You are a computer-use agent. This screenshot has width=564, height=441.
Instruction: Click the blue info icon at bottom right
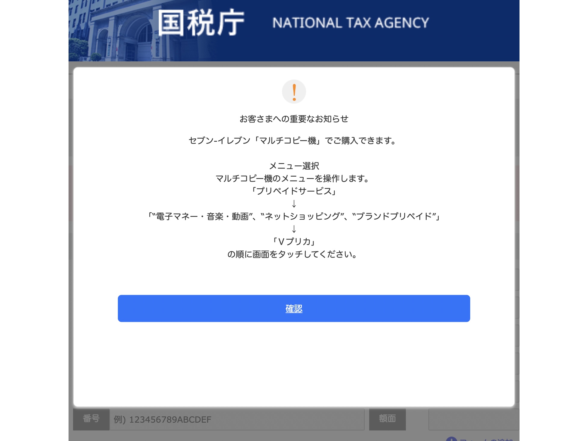click(x=451, y=439)
